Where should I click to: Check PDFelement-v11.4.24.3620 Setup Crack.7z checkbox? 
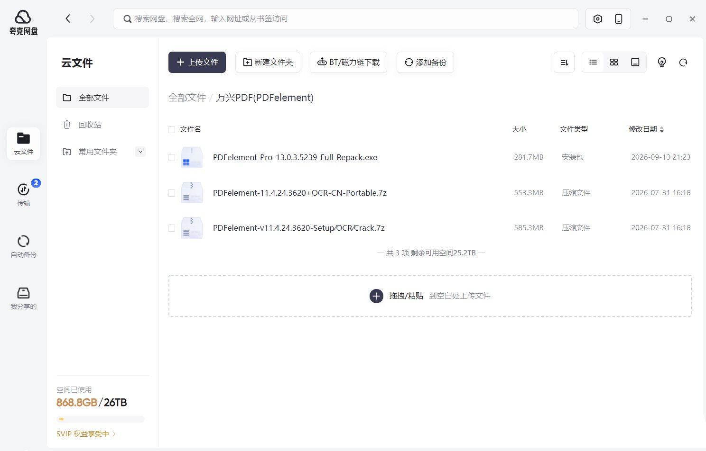(x=172, y=228)
